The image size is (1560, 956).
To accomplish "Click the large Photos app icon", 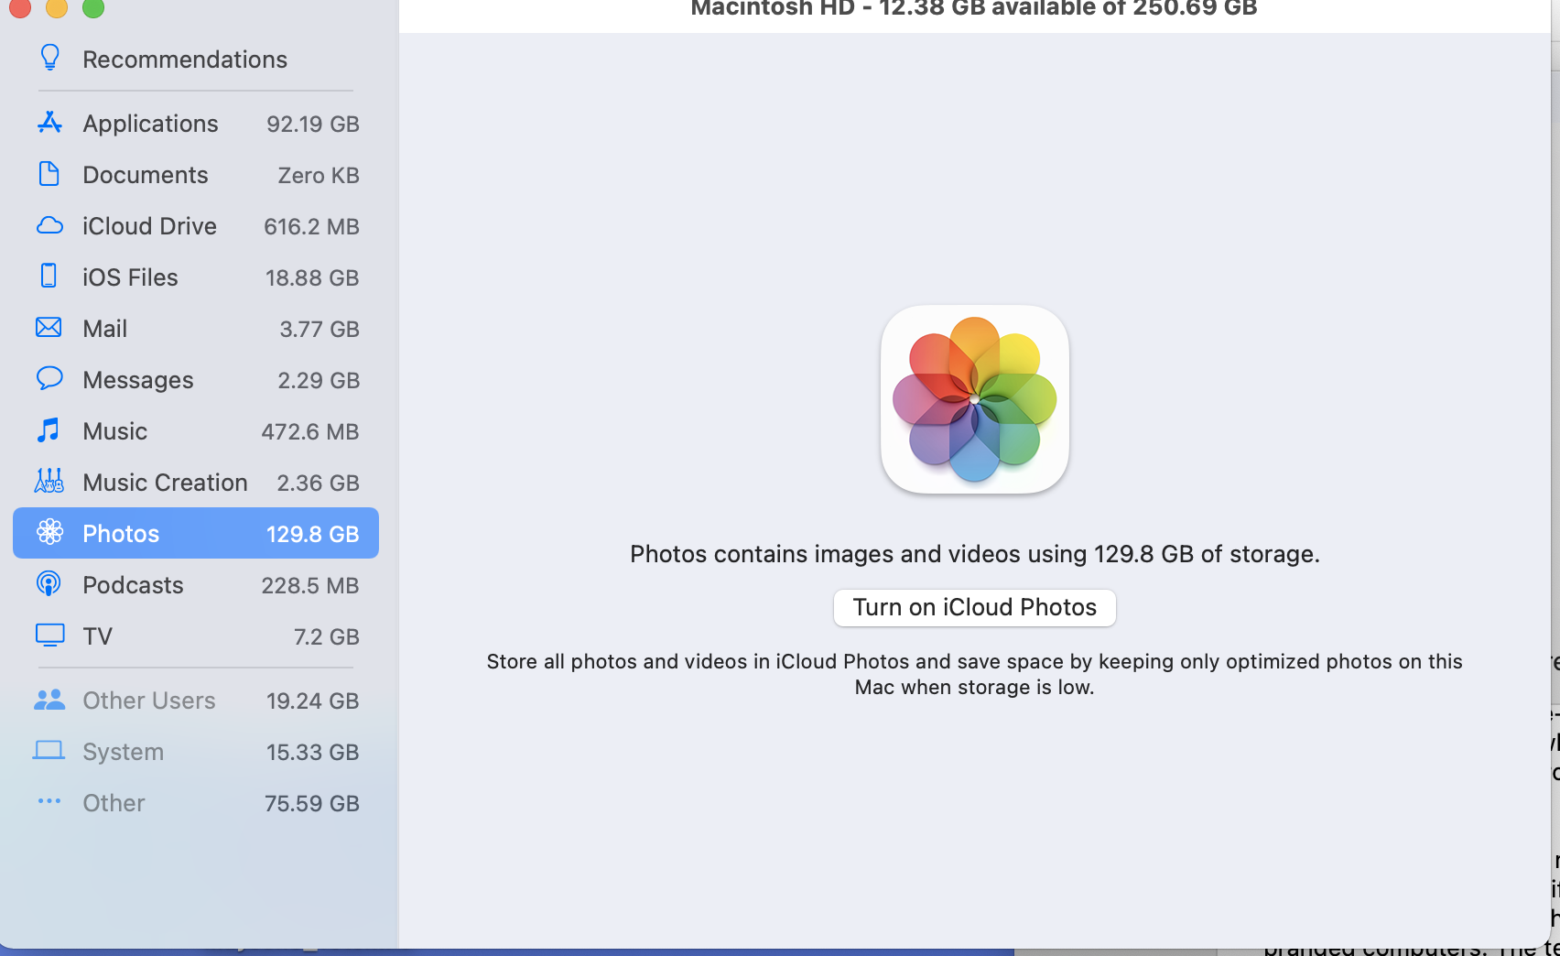I will (x=975, y=399).
